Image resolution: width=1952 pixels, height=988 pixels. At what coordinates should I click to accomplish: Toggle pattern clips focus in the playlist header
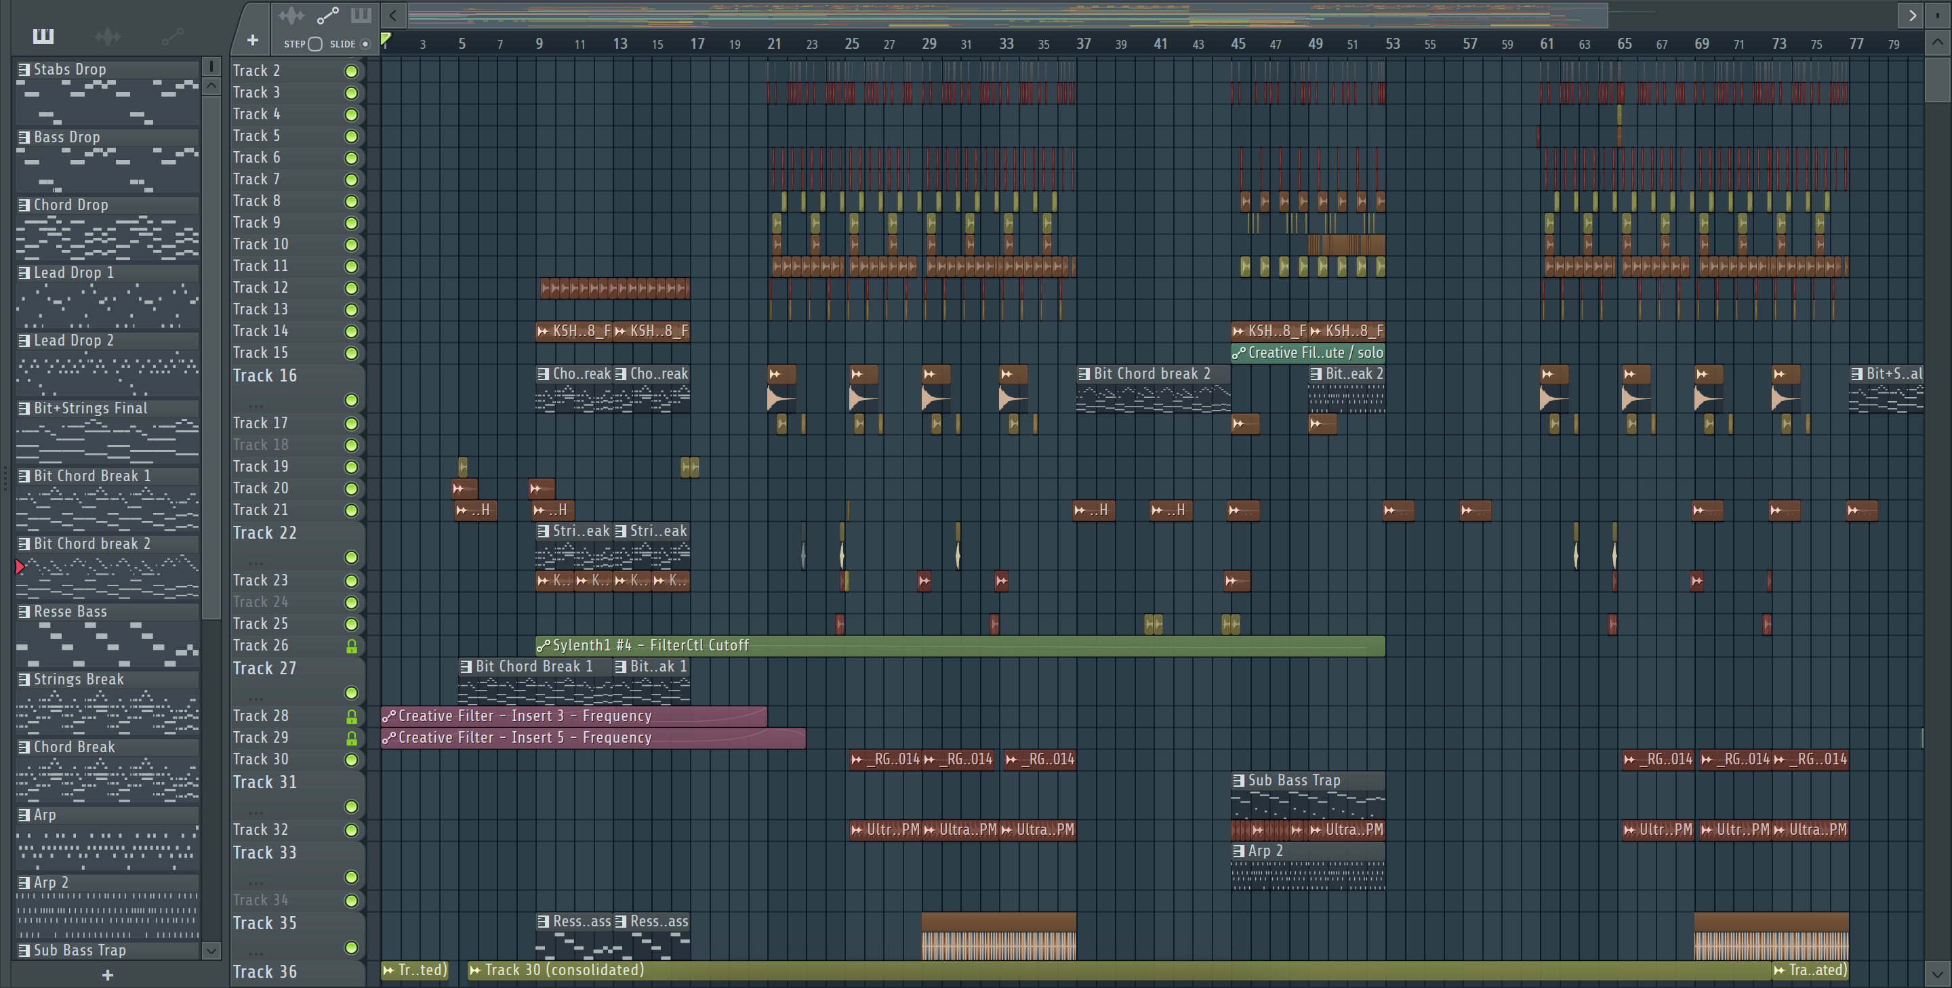pyautogui.click(x=361, y=15)
